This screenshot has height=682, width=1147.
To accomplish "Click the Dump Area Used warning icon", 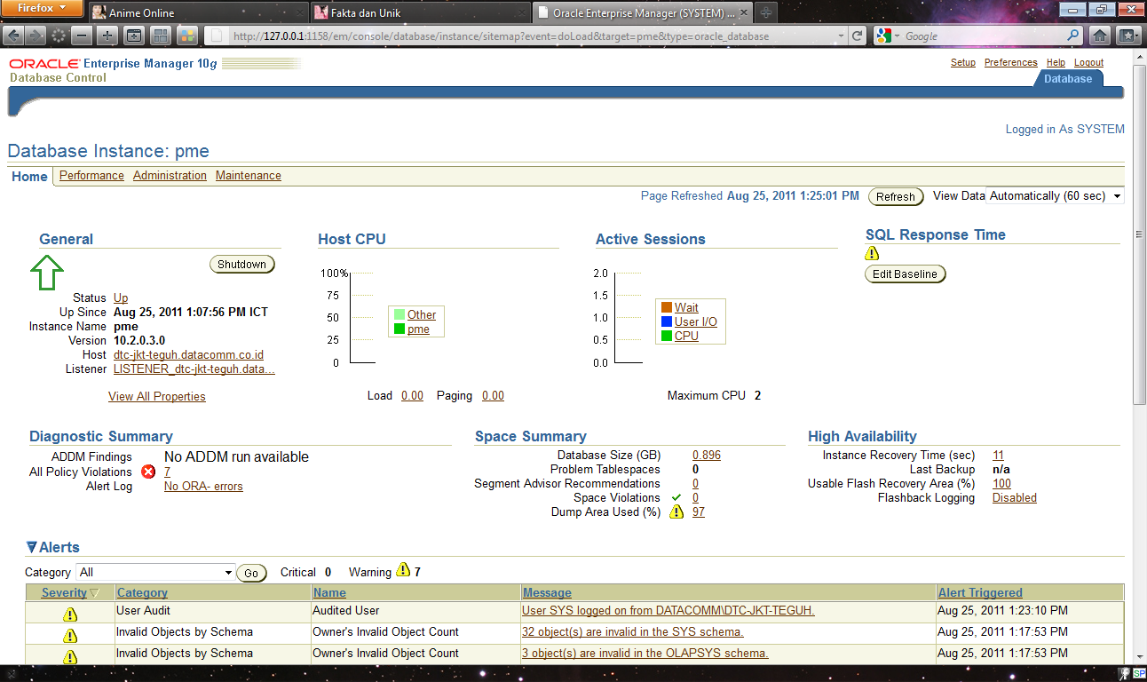I will [x=676, y=511].
